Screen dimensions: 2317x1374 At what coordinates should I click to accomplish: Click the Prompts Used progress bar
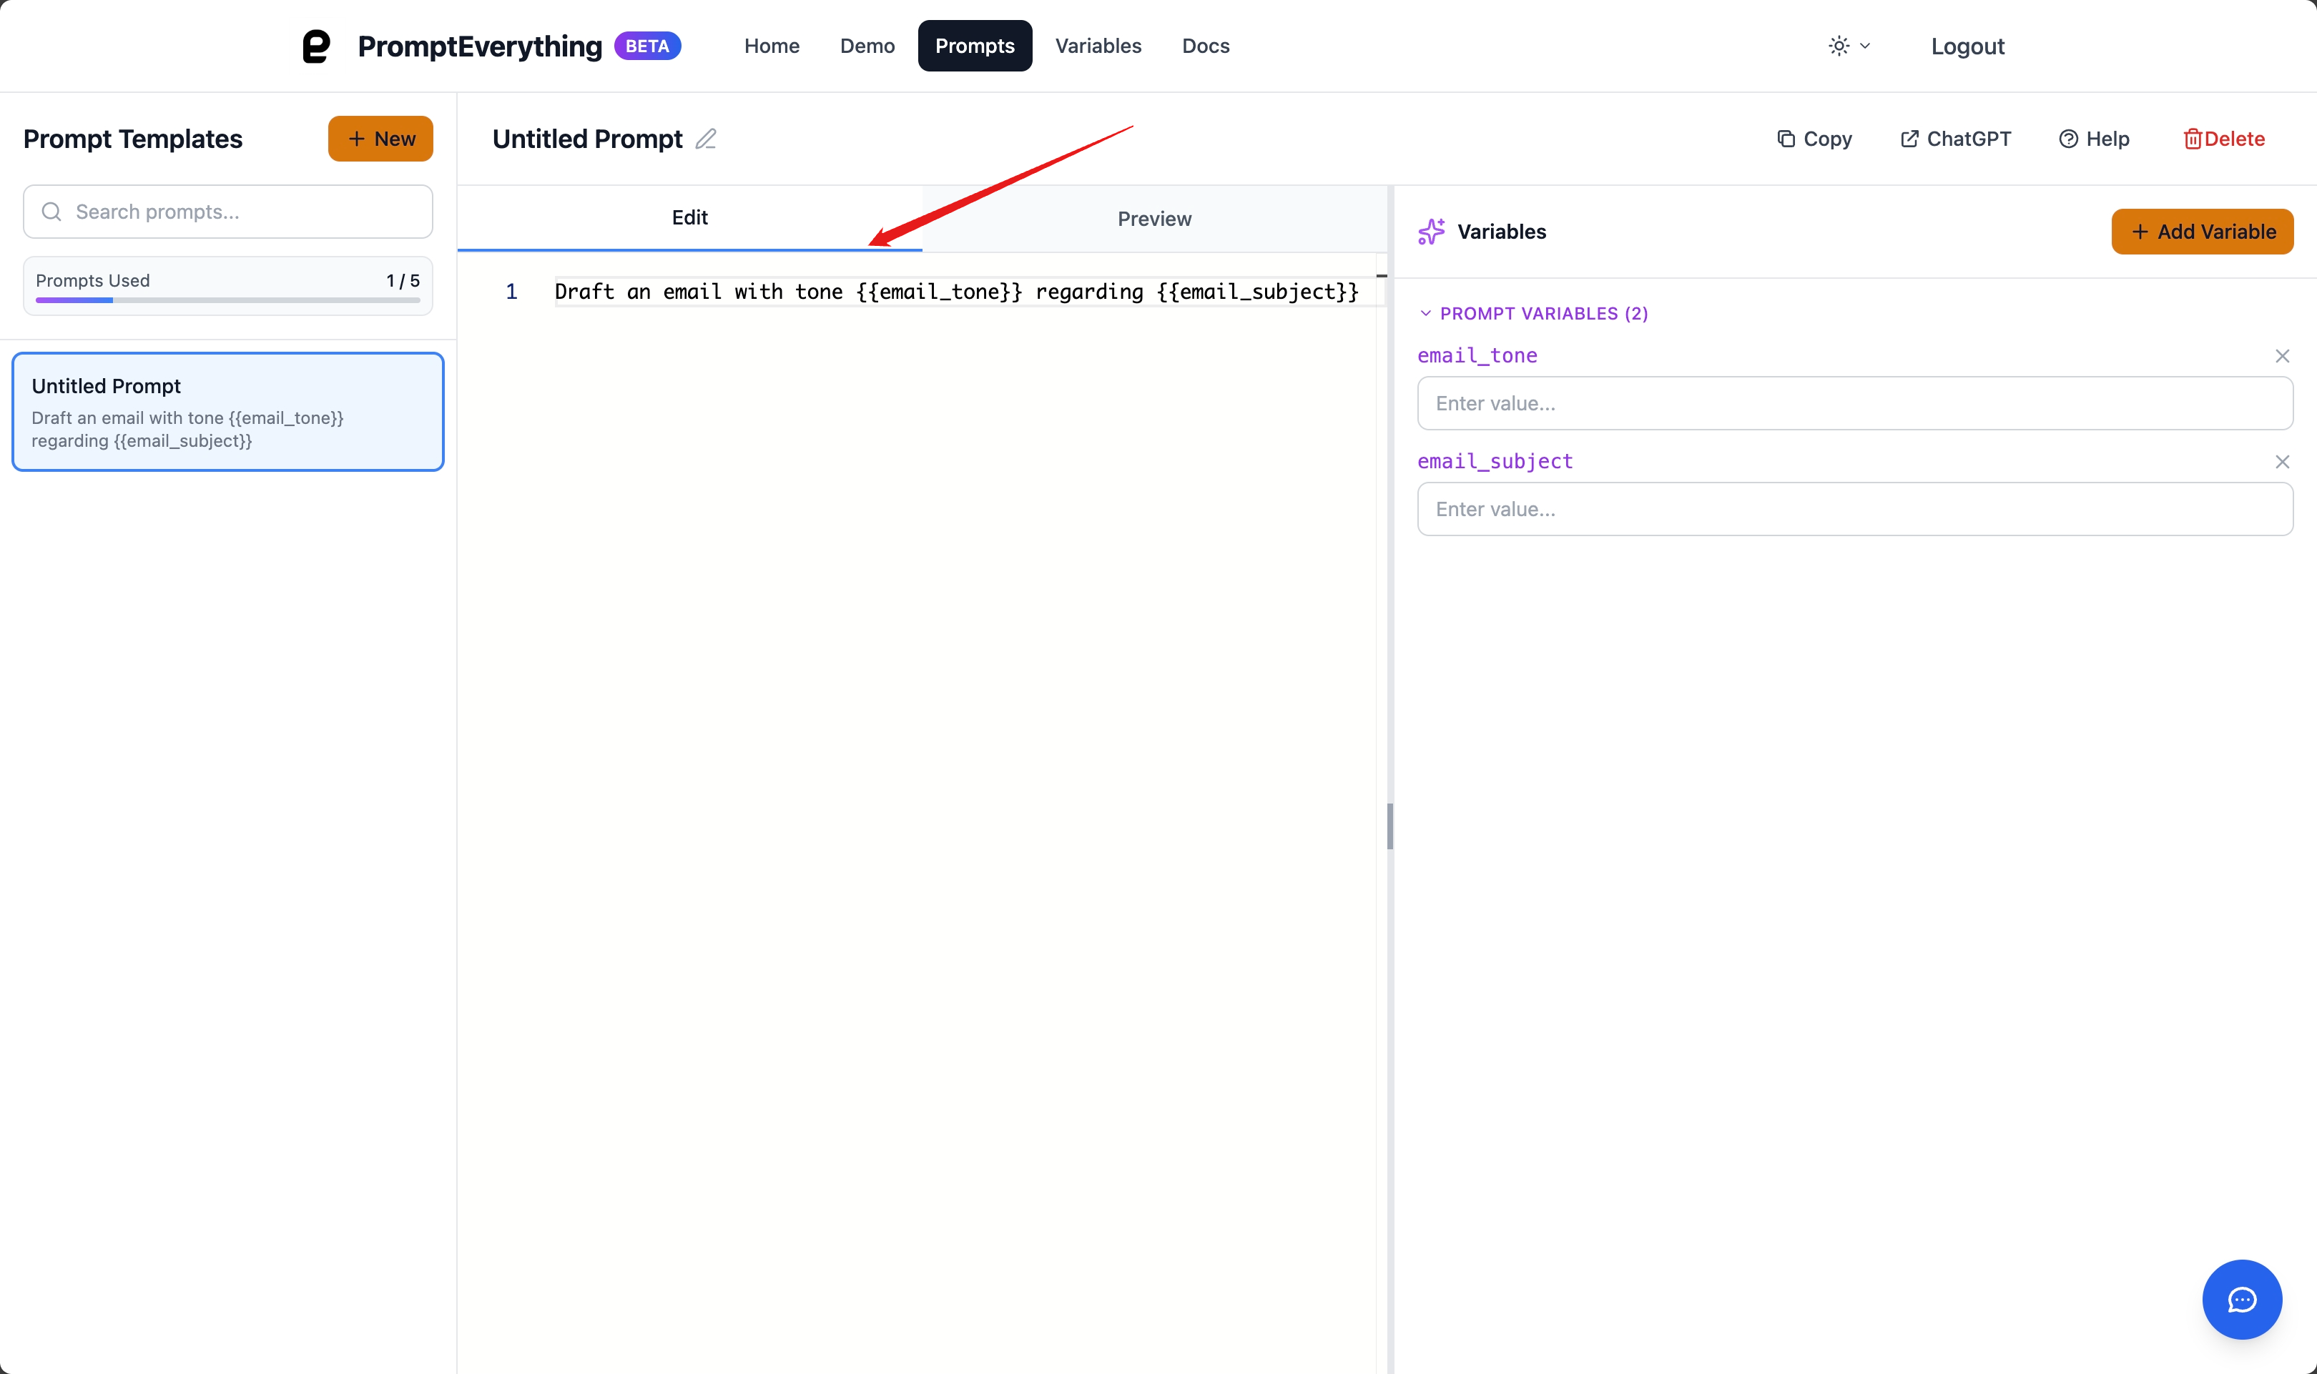(228, 299)
